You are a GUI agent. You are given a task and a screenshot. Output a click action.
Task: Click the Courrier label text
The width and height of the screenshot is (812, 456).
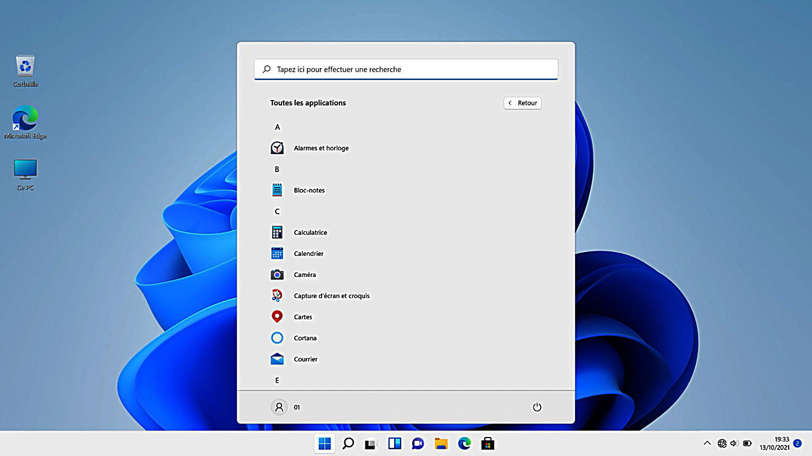click(305, 359)
